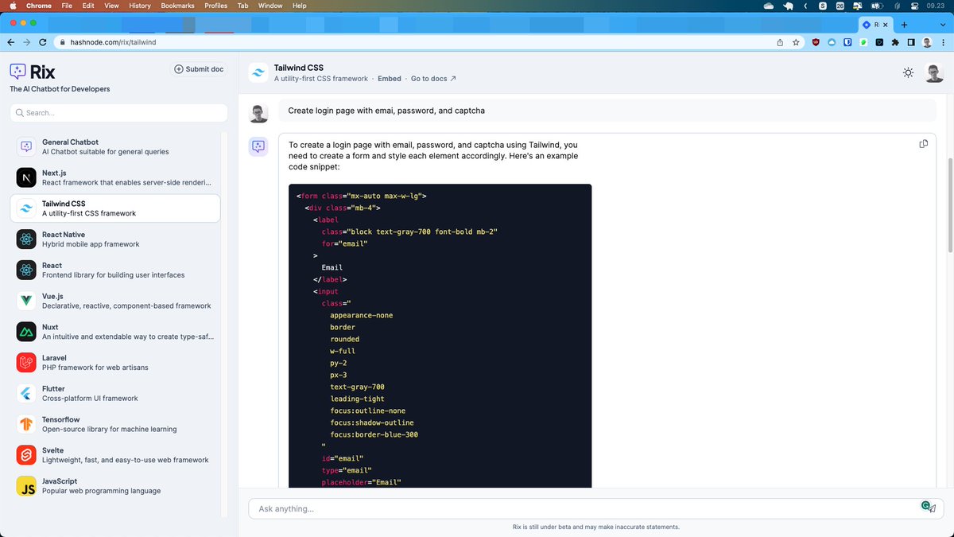Reload the page in Chrome

[x=45, y=42]
